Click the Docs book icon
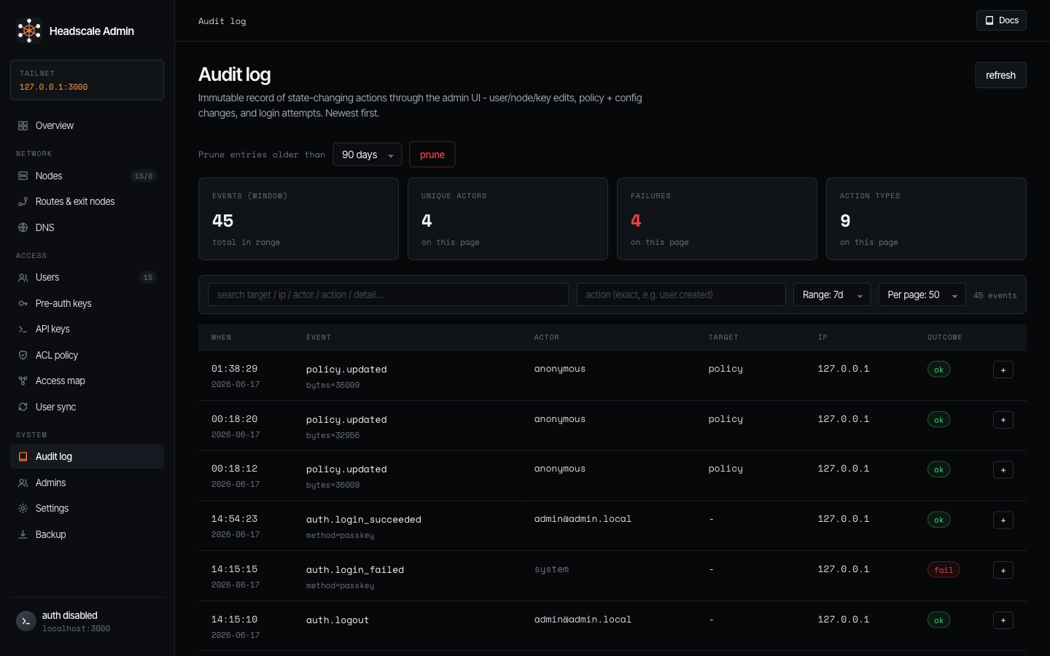Image resolution: width=1050 pixels, height=656 pixels. pyautogui.click(x=989, y=20)
